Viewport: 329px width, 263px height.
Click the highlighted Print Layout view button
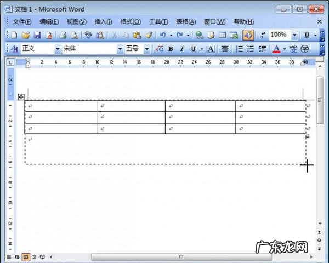pos(26,257)
